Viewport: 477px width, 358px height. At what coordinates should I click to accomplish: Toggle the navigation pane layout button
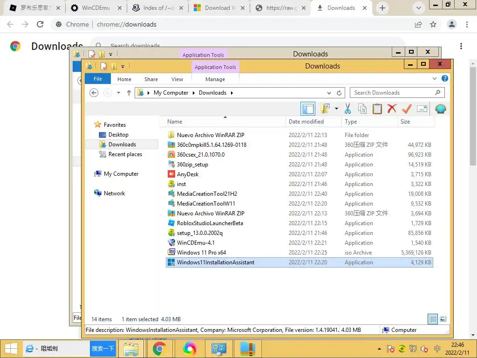point(307,109)
